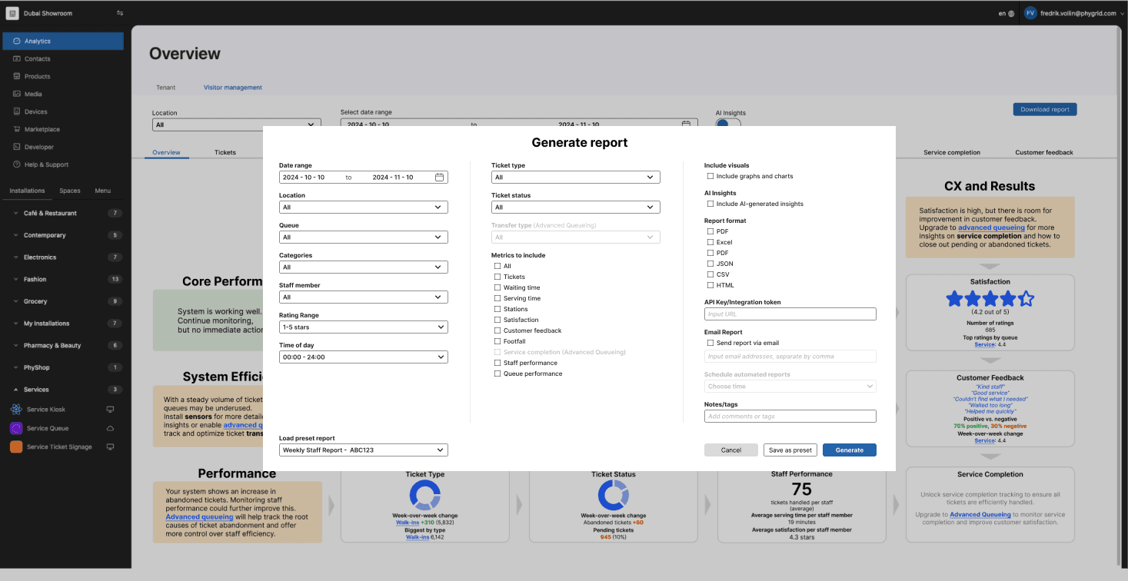Open the Service completion tab

point(952,152)
